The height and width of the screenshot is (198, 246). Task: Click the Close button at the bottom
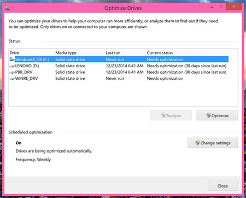[222, 186]
